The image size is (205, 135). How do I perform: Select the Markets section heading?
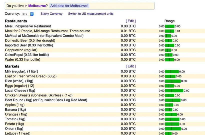coord(12,66)
